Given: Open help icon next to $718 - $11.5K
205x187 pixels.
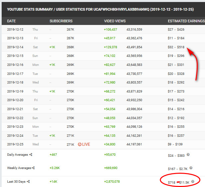Looking at the screenshot, I should pos(193,181).
